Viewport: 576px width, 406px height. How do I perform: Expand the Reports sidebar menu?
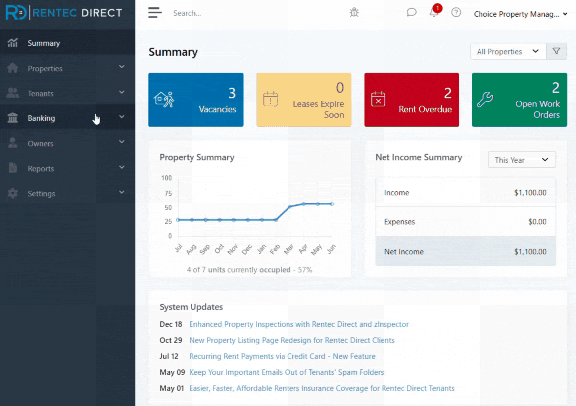(67, 169)
